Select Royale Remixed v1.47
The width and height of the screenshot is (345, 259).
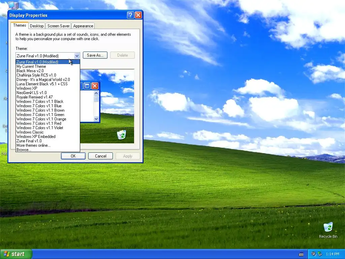[x=48, y=97]
